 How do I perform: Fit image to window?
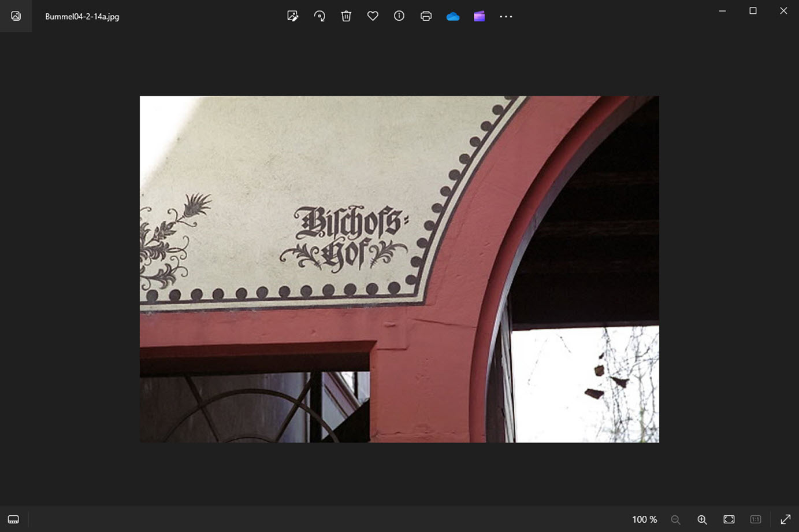(x=729, y=519)
